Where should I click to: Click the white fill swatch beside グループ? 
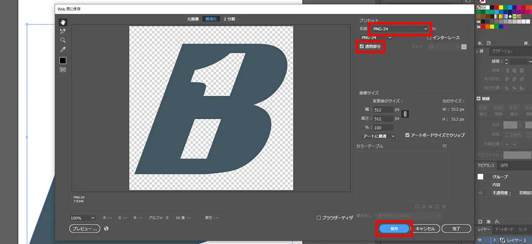click(x=480, y=177)
